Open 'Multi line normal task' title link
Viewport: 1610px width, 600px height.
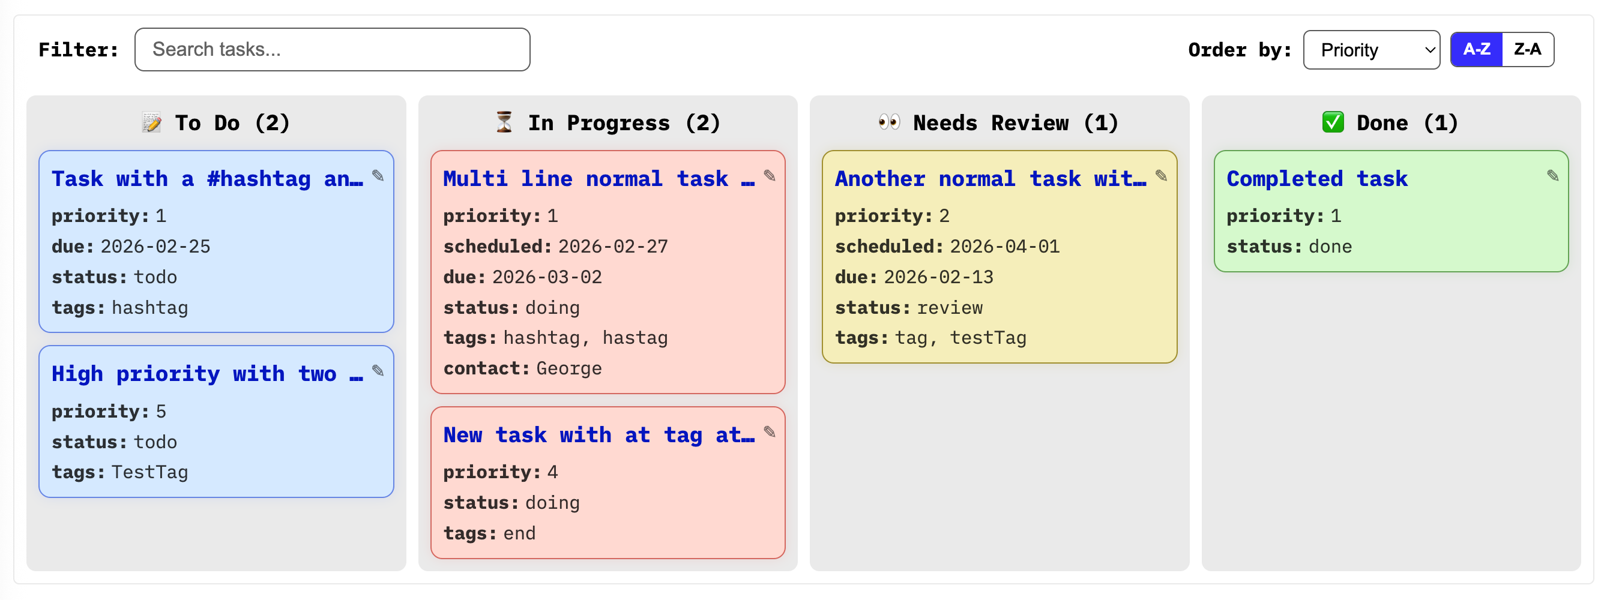(598, 179)
